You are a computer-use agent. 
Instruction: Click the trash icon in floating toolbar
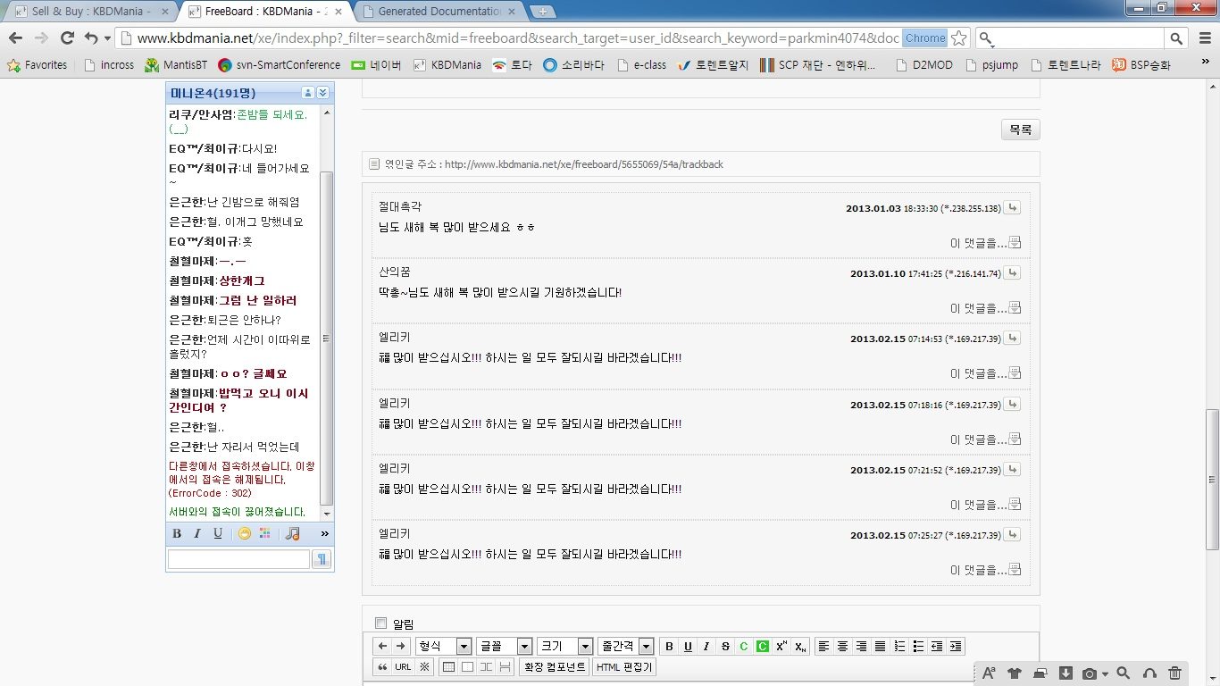pos(1175,673)
